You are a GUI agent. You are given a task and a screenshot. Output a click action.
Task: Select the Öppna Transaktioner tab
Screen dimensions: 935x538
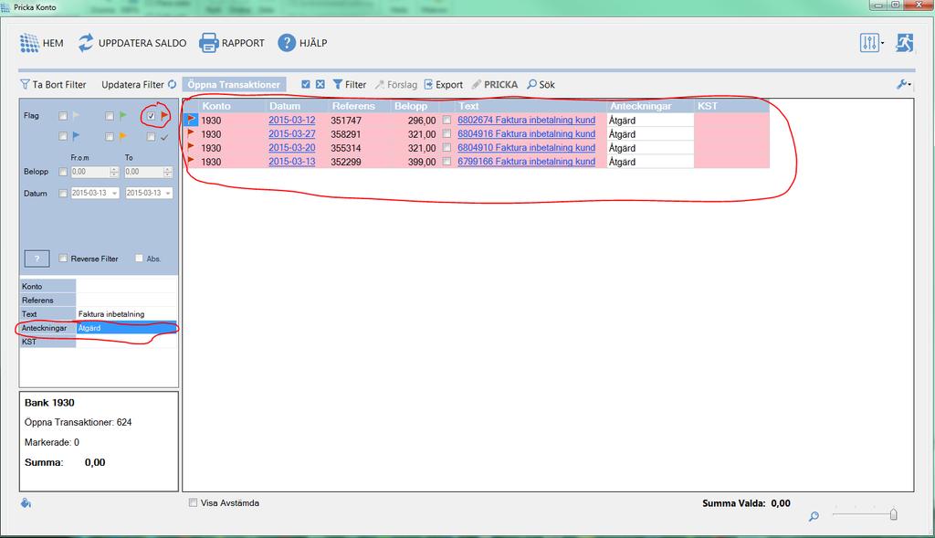click(234, 85)
